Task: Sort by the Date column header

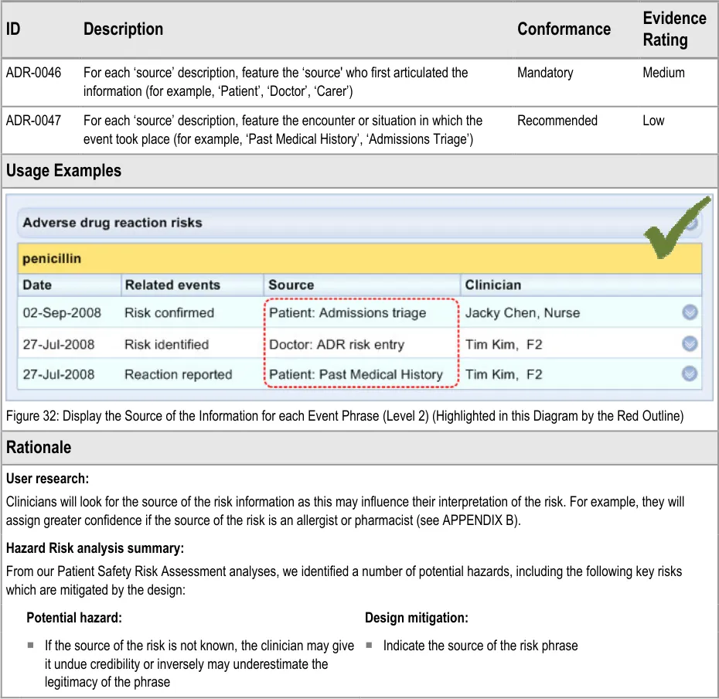Action: 36,285
